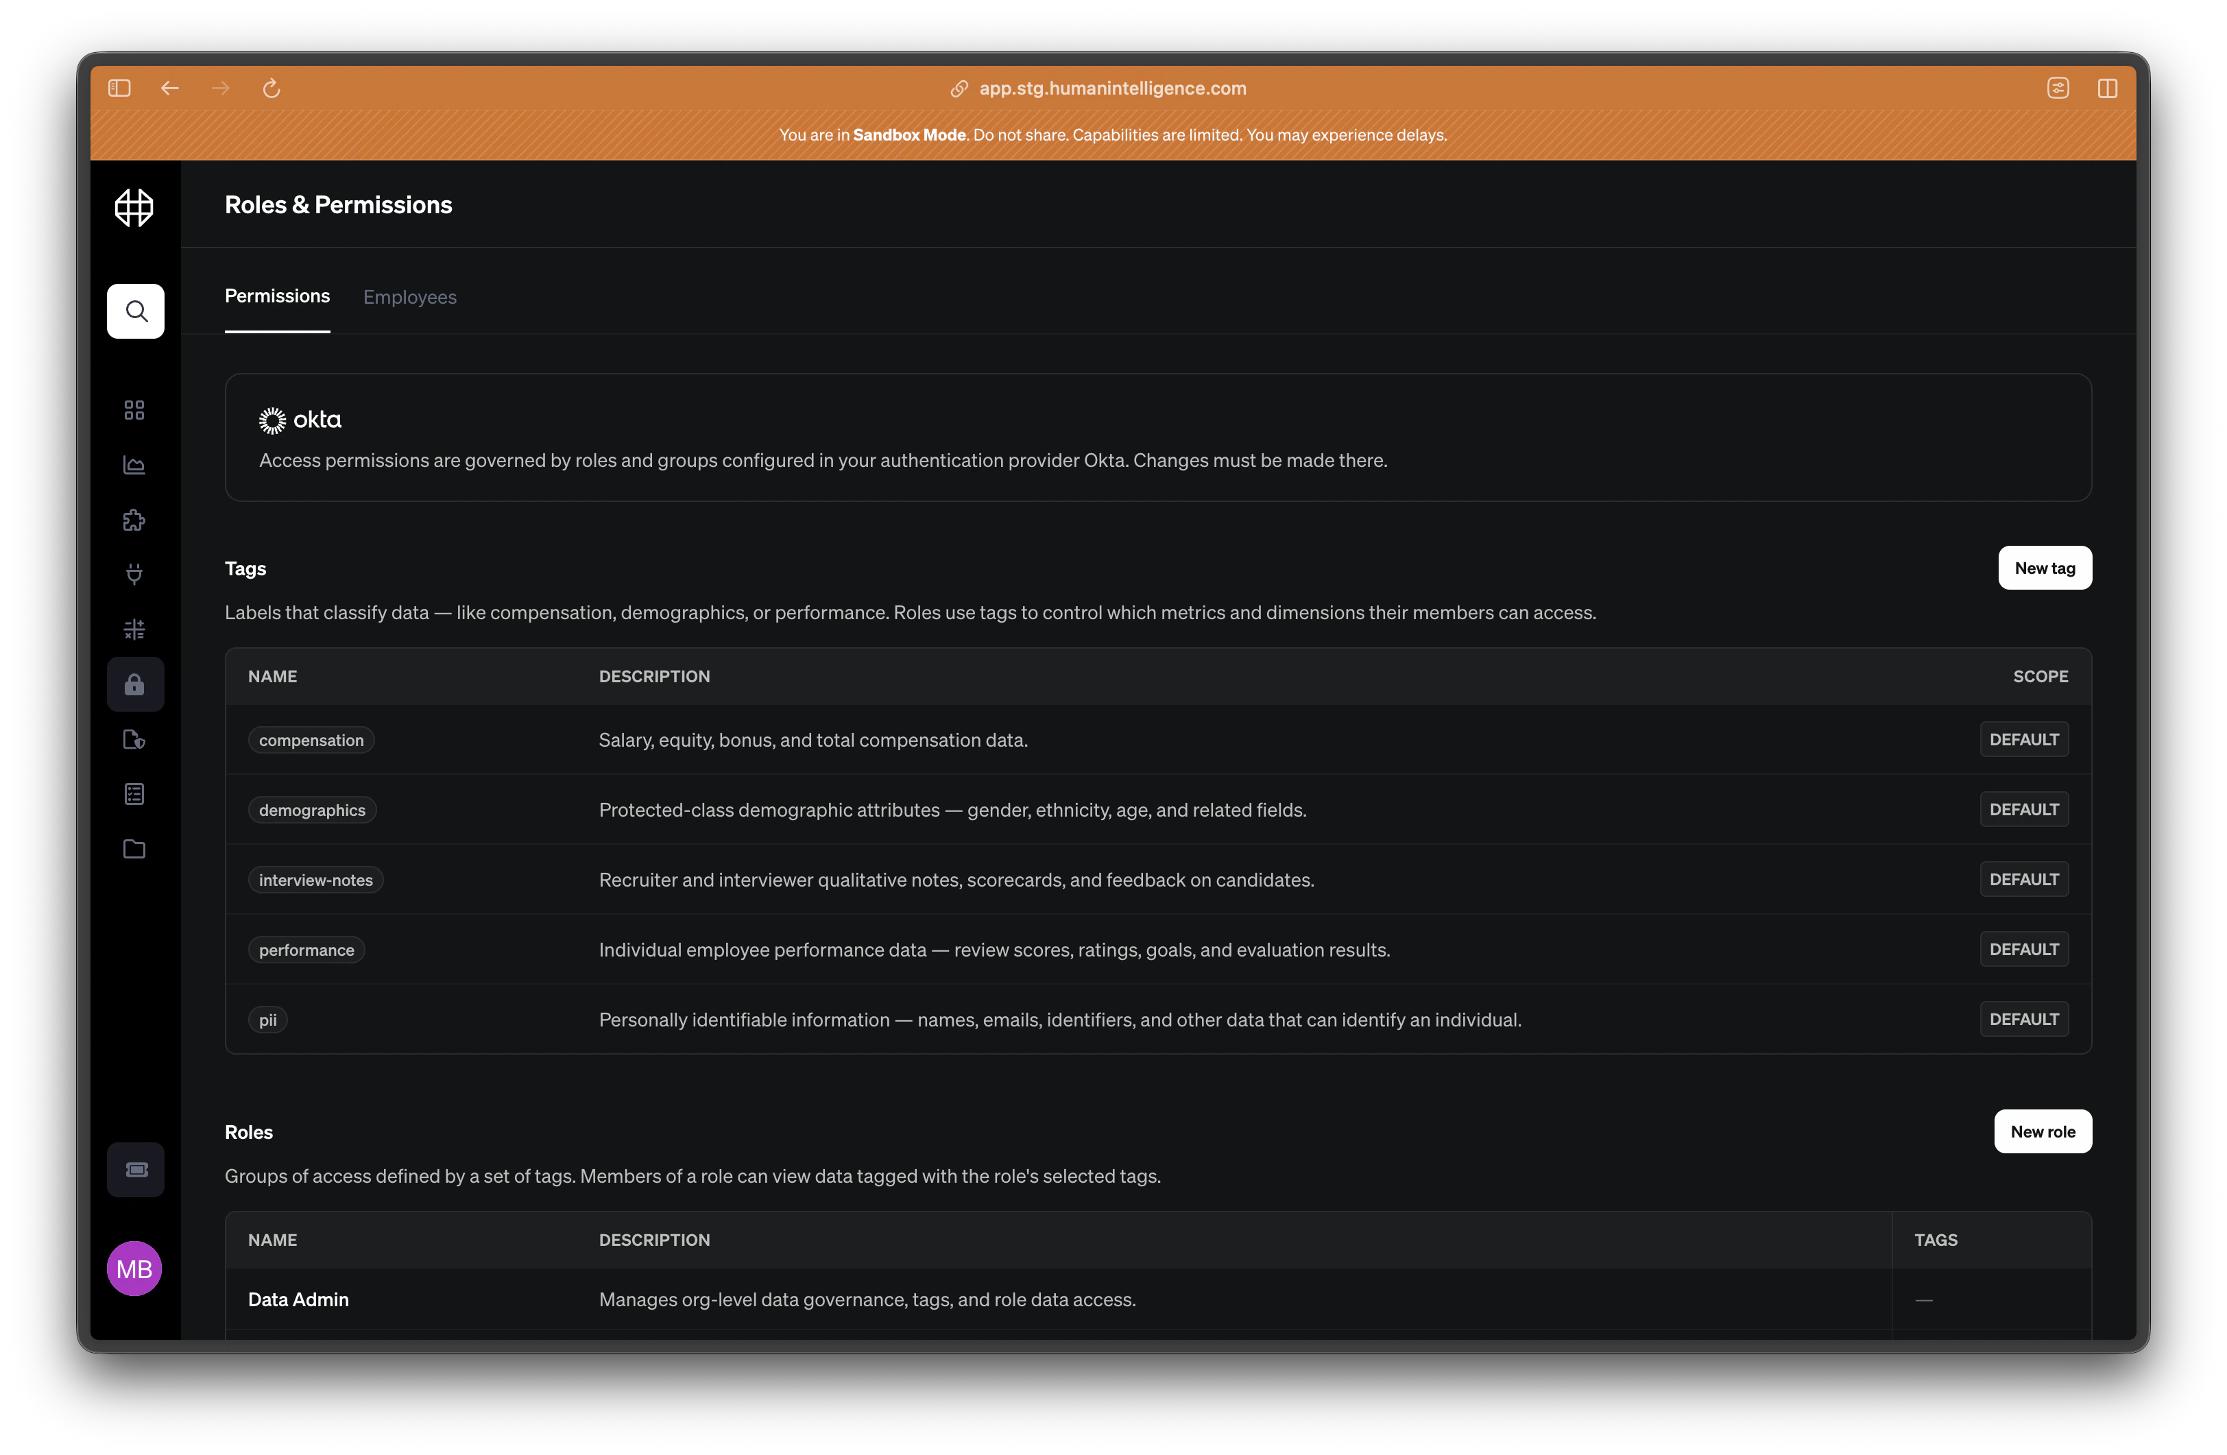Image resolution: width=2227 pixels, height=1455 pixels.
Task: Click the Roles table TAGS column header
Action: coord(1936,1240)
